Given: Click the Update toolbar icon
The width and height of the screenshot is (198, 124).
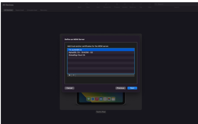Looking at the screenshot, I should [x=125, y=4].
